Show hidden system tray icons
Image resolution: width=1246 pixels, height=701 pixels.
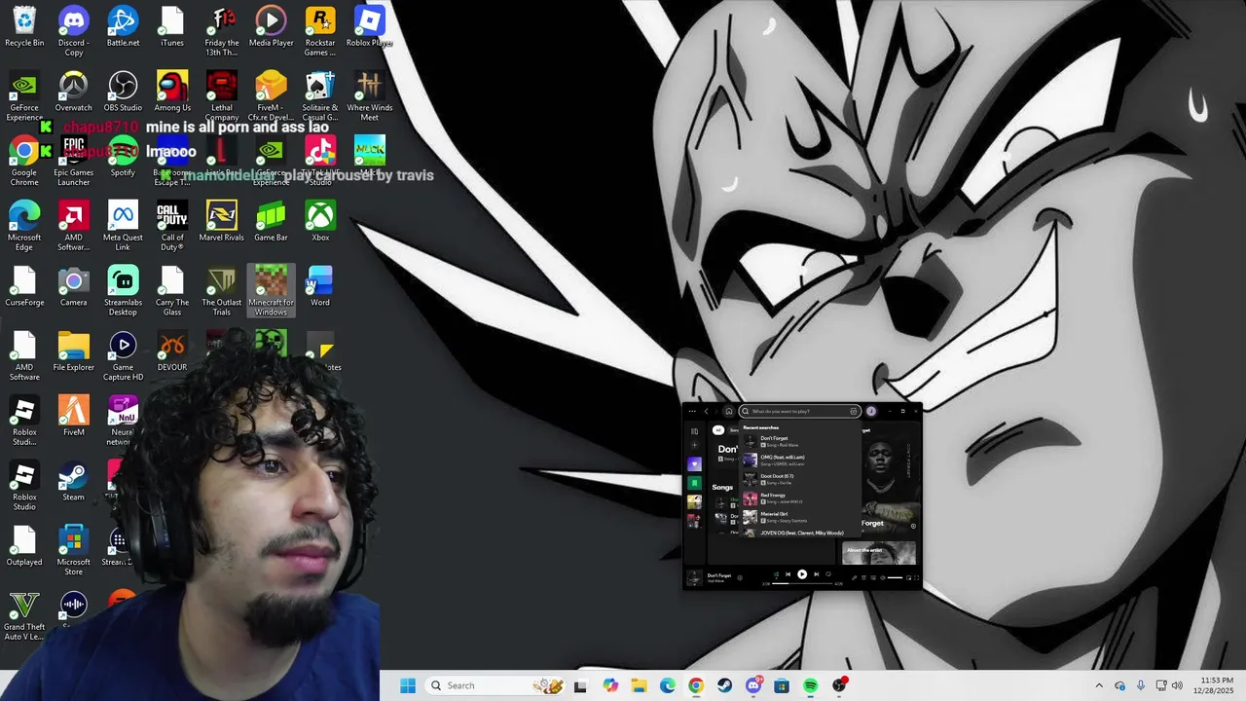pos(1099,685)
